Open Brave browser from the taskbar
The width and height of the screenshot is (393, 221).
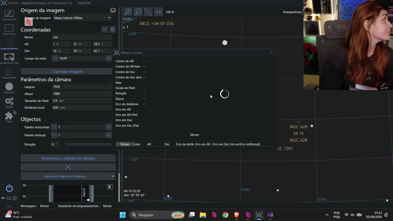[x=236, y=215]
